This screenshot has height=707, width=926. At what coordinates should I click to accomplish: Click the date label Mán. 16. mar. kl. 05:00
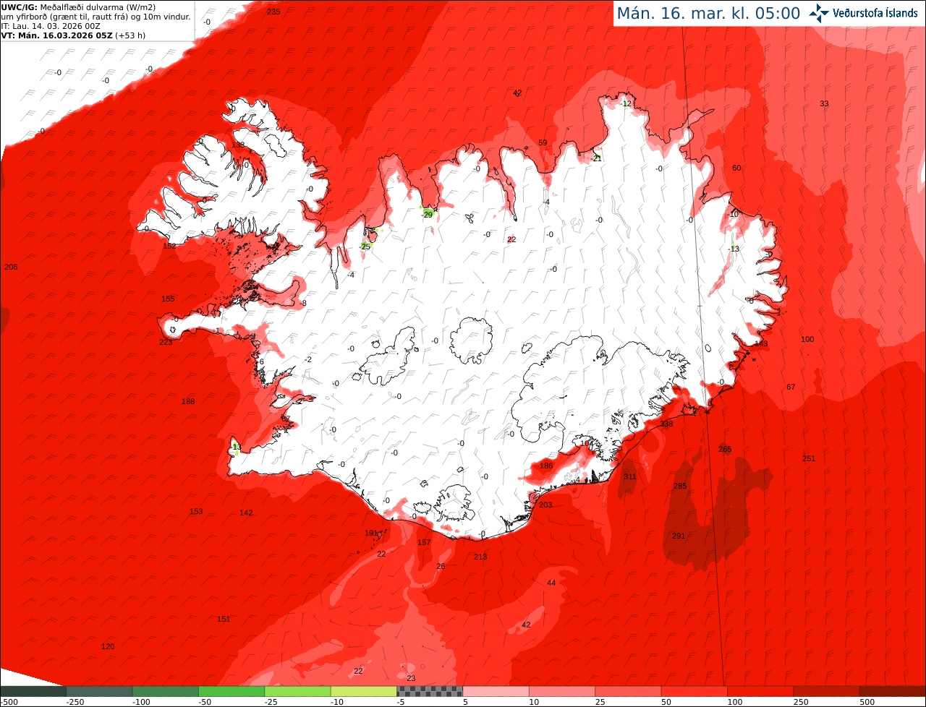(708, 13)
